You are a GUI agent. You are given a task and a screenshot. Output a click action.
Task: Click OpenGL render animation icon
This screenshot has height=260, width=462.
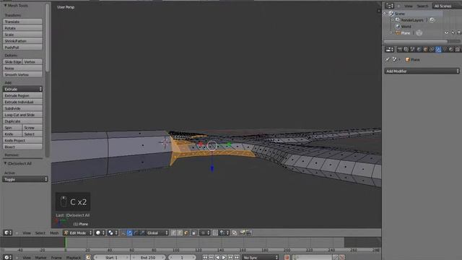click(x=248, y=233)
